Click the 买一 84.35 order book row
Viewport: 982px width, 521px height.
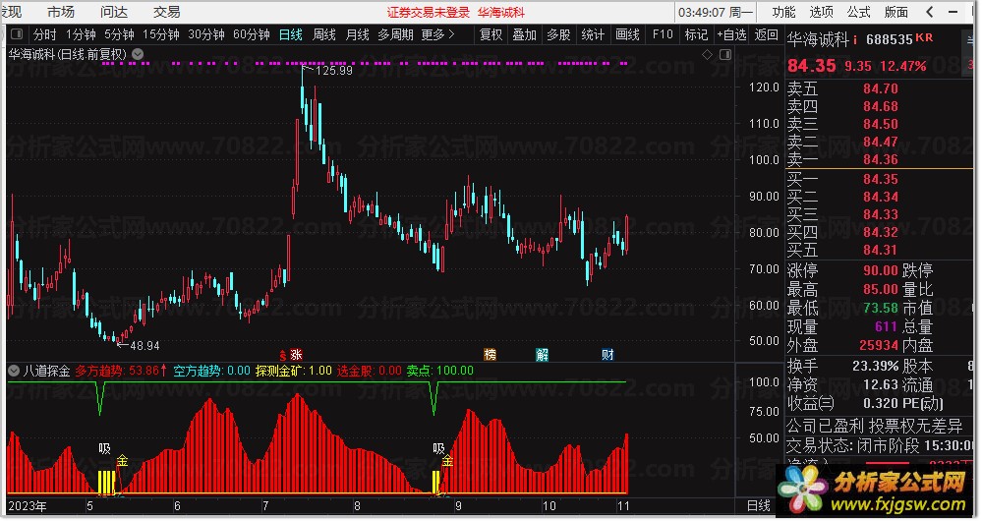pyautogui.click(x=880, y=179)
